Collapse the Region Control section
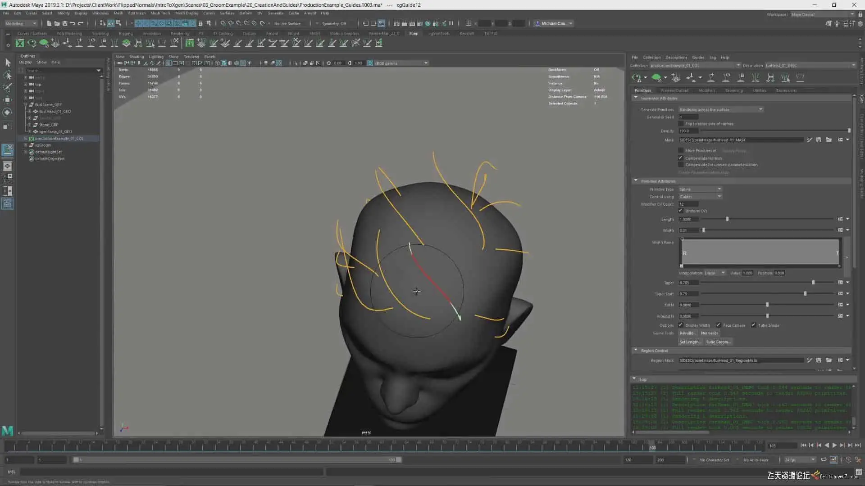Screen dimensions: 865x486 (636, 350)
